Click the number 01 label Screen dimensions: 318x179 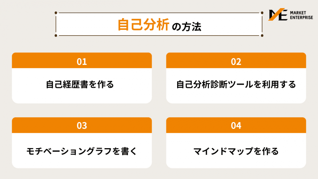[82, 62]
